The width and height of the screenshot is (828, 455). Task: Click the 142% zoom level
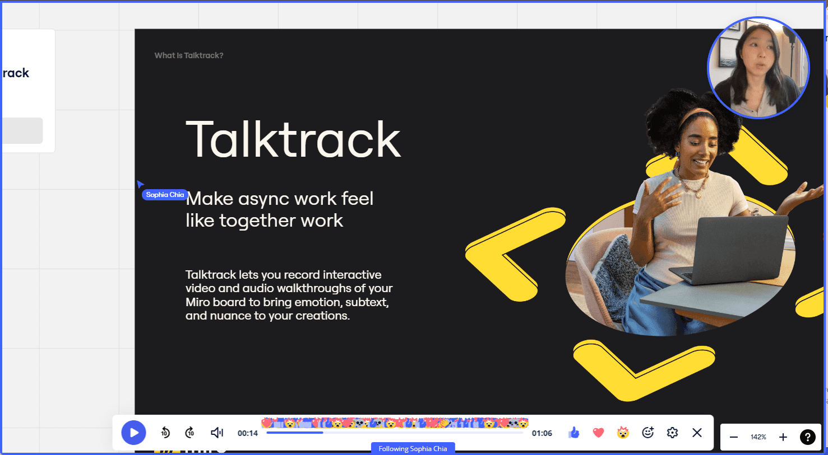coord(758,437)
